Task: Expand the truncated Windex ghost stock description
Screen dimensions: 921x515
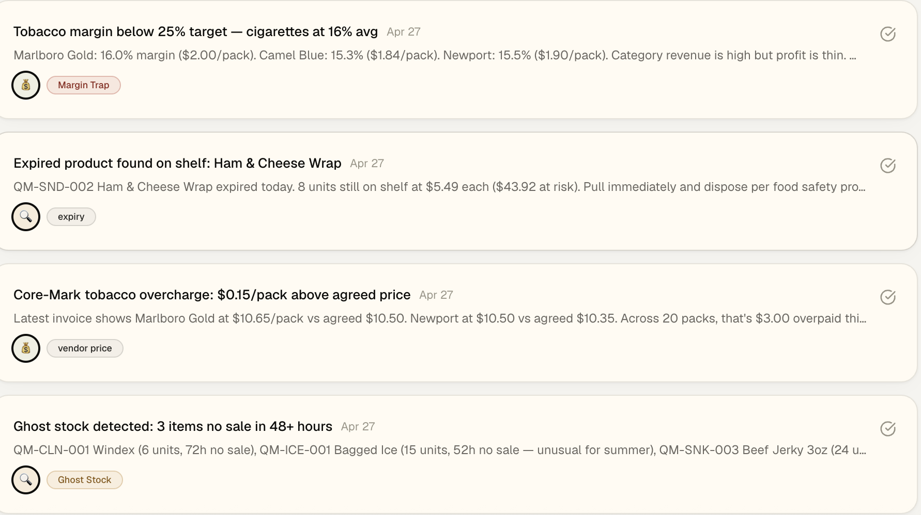Action: [440, 450]
